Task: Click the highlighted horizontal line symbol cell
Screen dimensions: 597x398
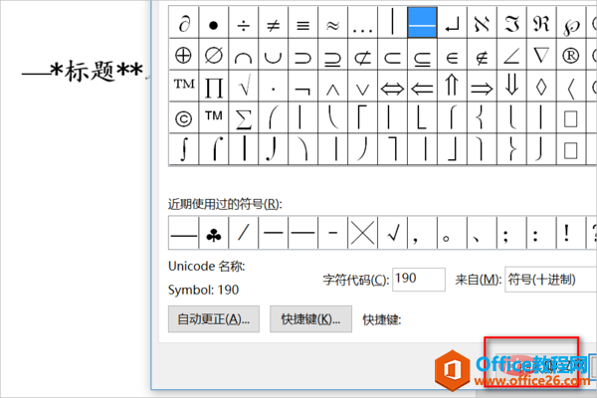Action: coord(422,22)
